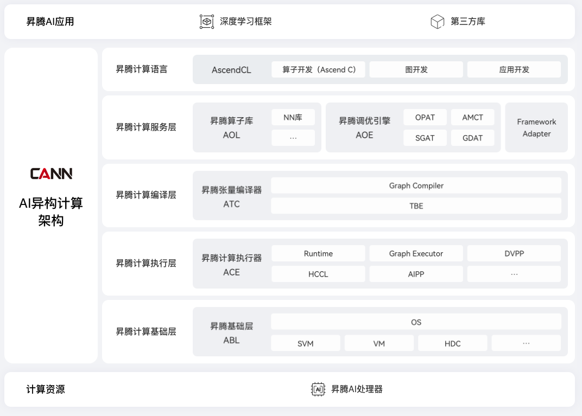
Task: Click the 昇腾计算语言 layer label
Action: click(142, 69)
